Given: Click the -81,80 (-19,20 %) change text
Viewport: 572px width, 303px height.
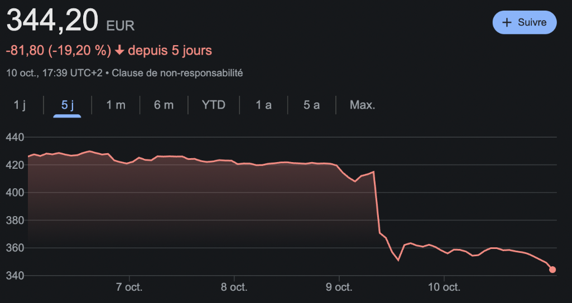Looking at the screenshot, I should [58, 51].
